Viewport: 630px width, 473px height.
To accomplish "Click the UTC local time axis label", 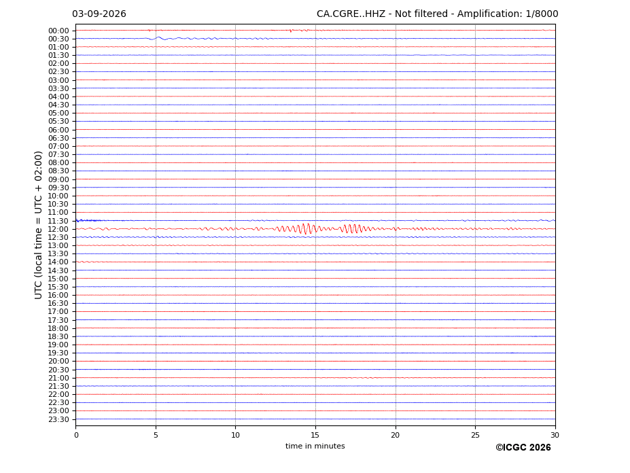I will [x=38, y=225].
